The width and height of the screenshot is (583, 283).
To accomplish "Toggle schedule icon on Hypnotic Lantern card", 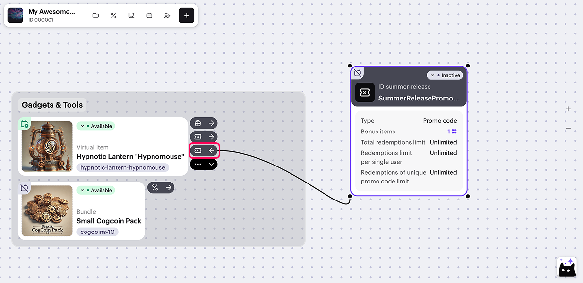I will 24,124.
